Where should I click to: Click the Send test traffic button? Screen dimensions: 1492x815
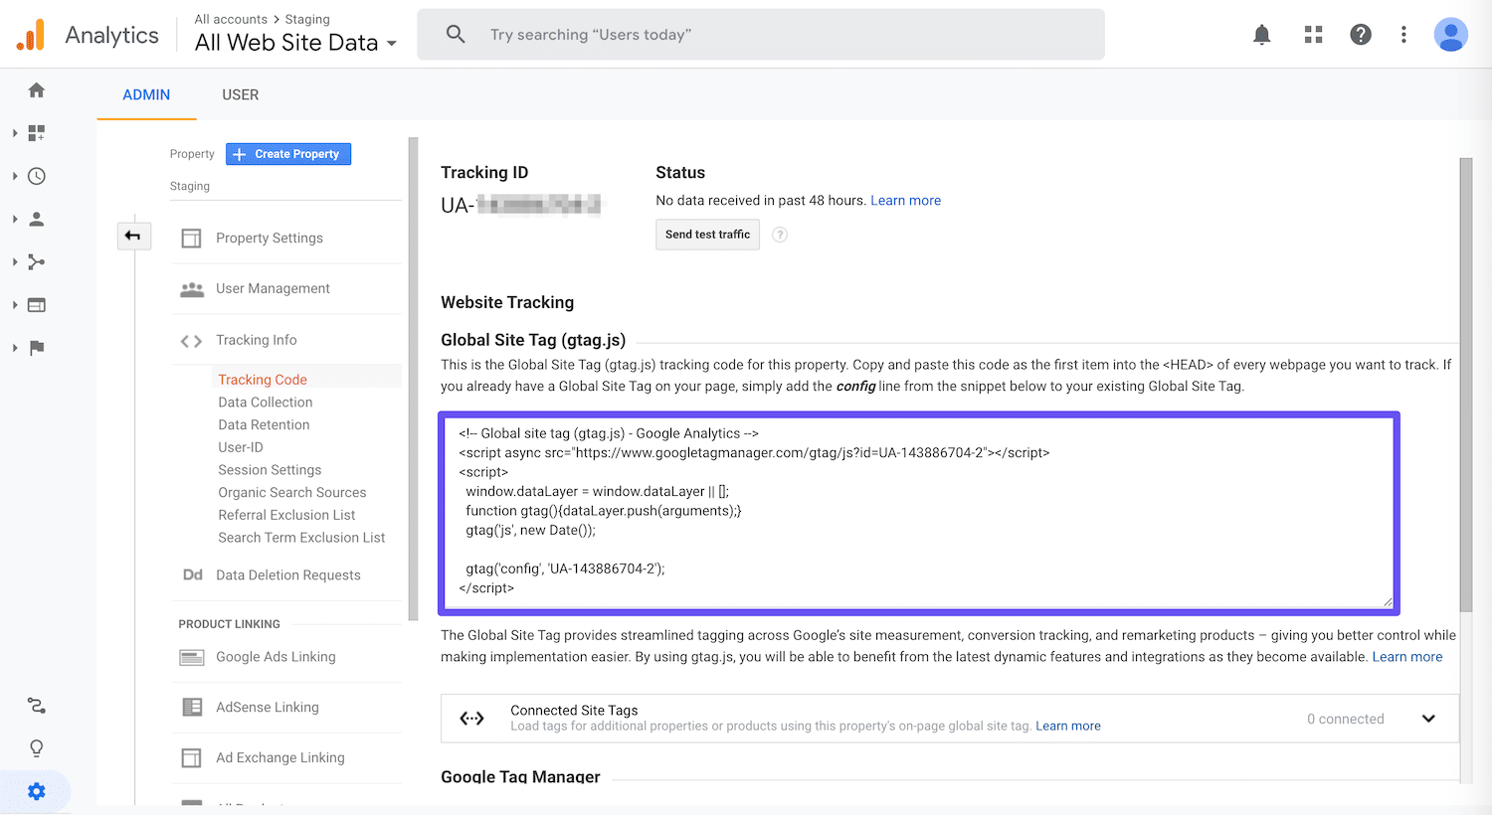(x=707, y=234)
